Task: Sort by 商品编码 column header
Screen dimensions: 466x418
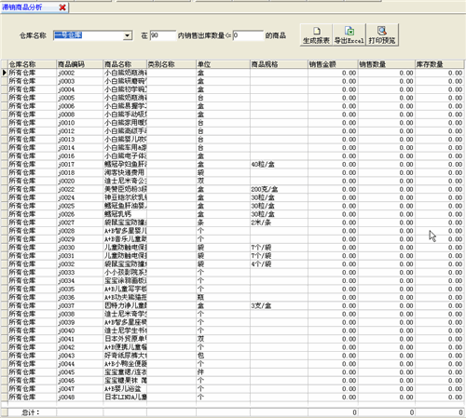Action: (x=79, y=64)
